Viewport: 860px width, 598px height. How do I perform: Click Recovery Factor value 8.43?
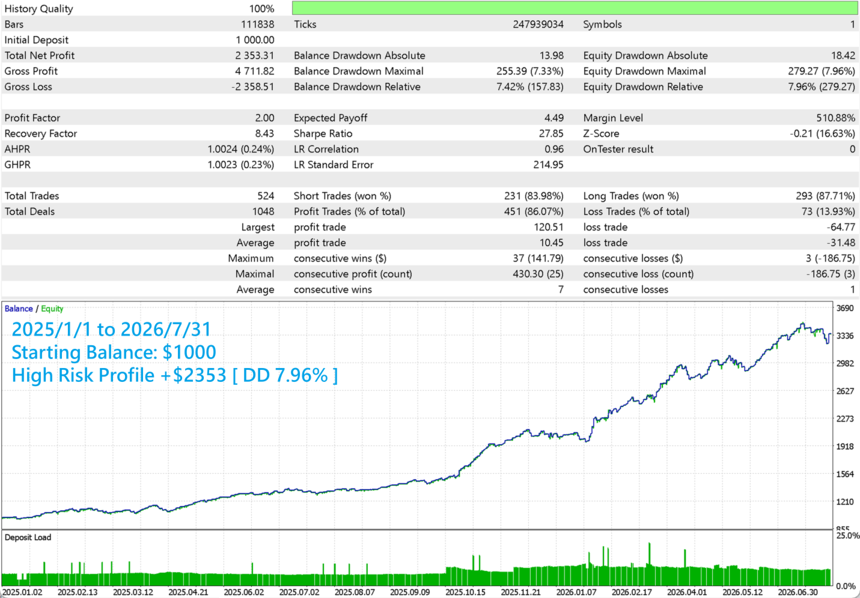(x=264, y=134)
